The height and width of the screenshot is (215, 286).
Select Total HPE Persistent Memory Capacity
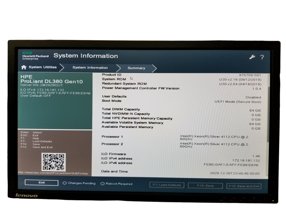pos(137,118)
